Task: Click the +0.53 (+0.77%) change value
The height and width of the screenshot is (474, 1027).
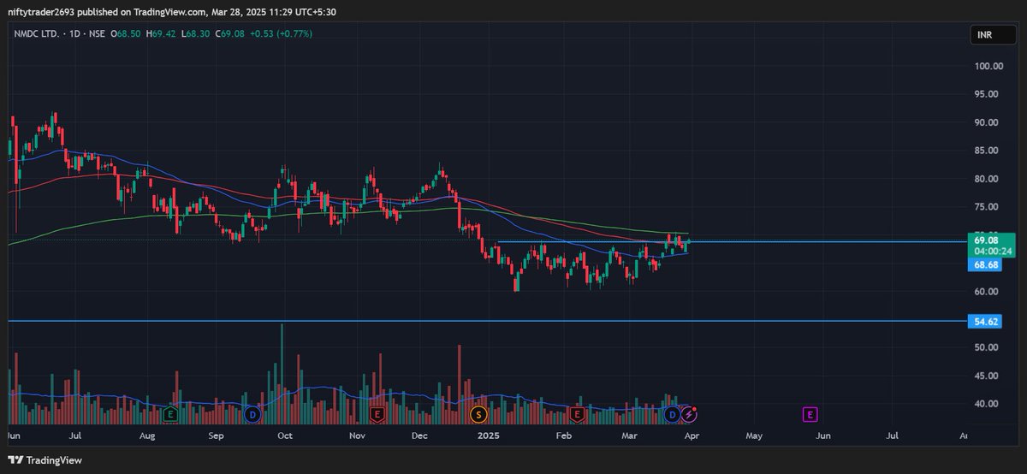Action: click(x=282, y=33)
